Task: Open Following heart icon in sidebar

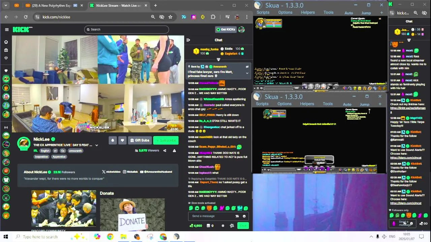Action: 6,58
